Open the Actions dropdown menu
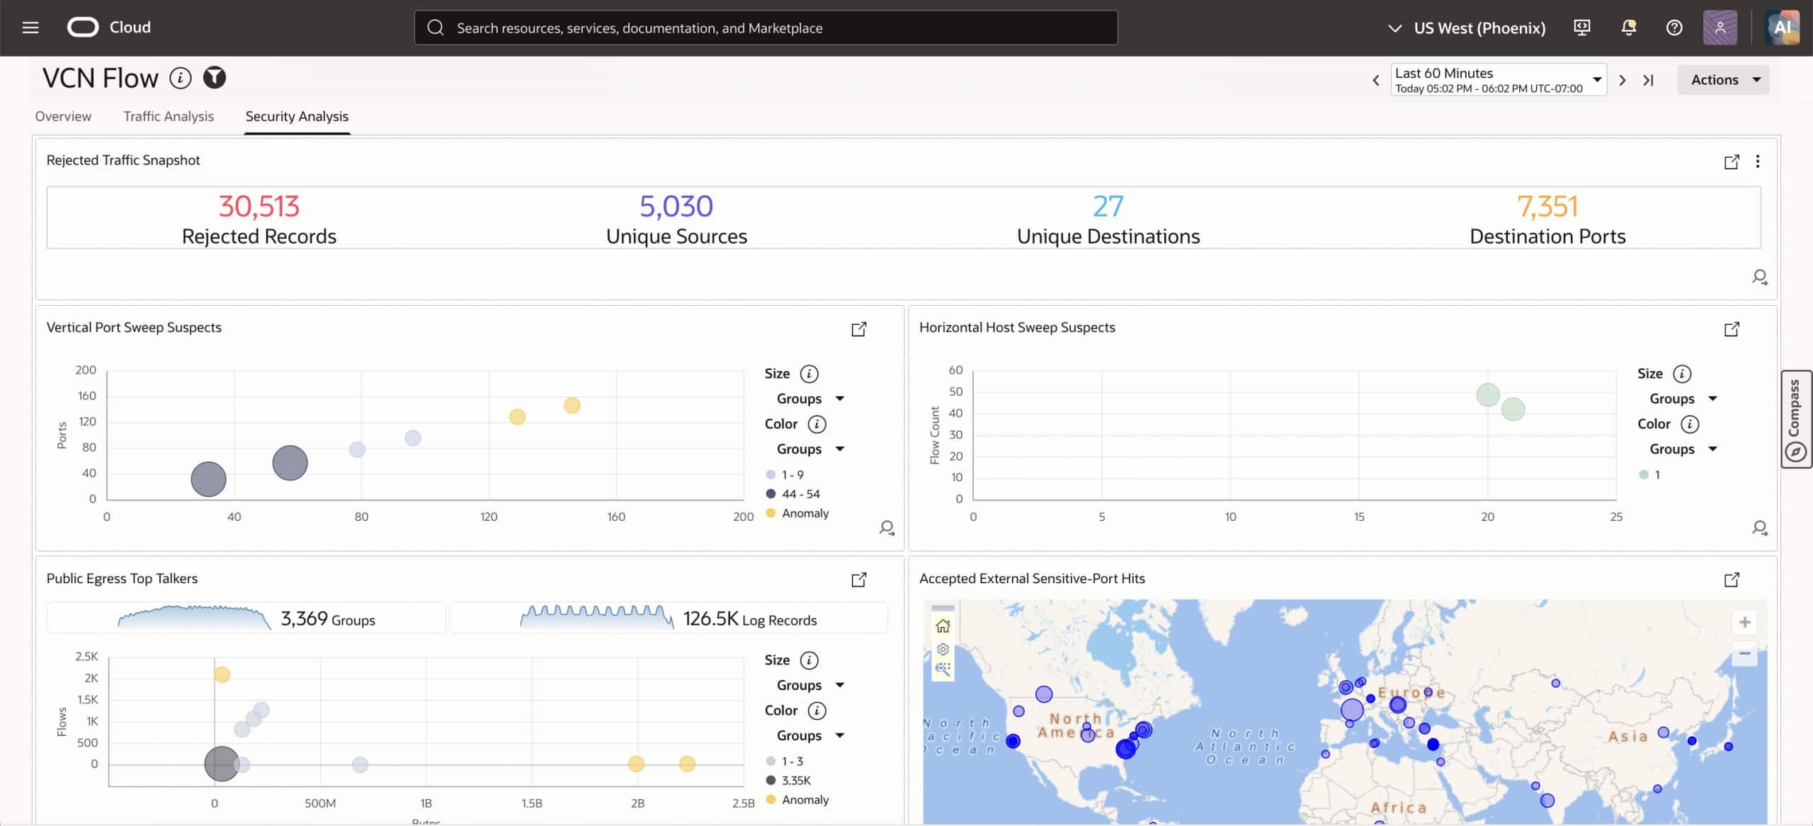Image resolution: width=1813 pixels, height=826 pixels. click(1723, 80)
